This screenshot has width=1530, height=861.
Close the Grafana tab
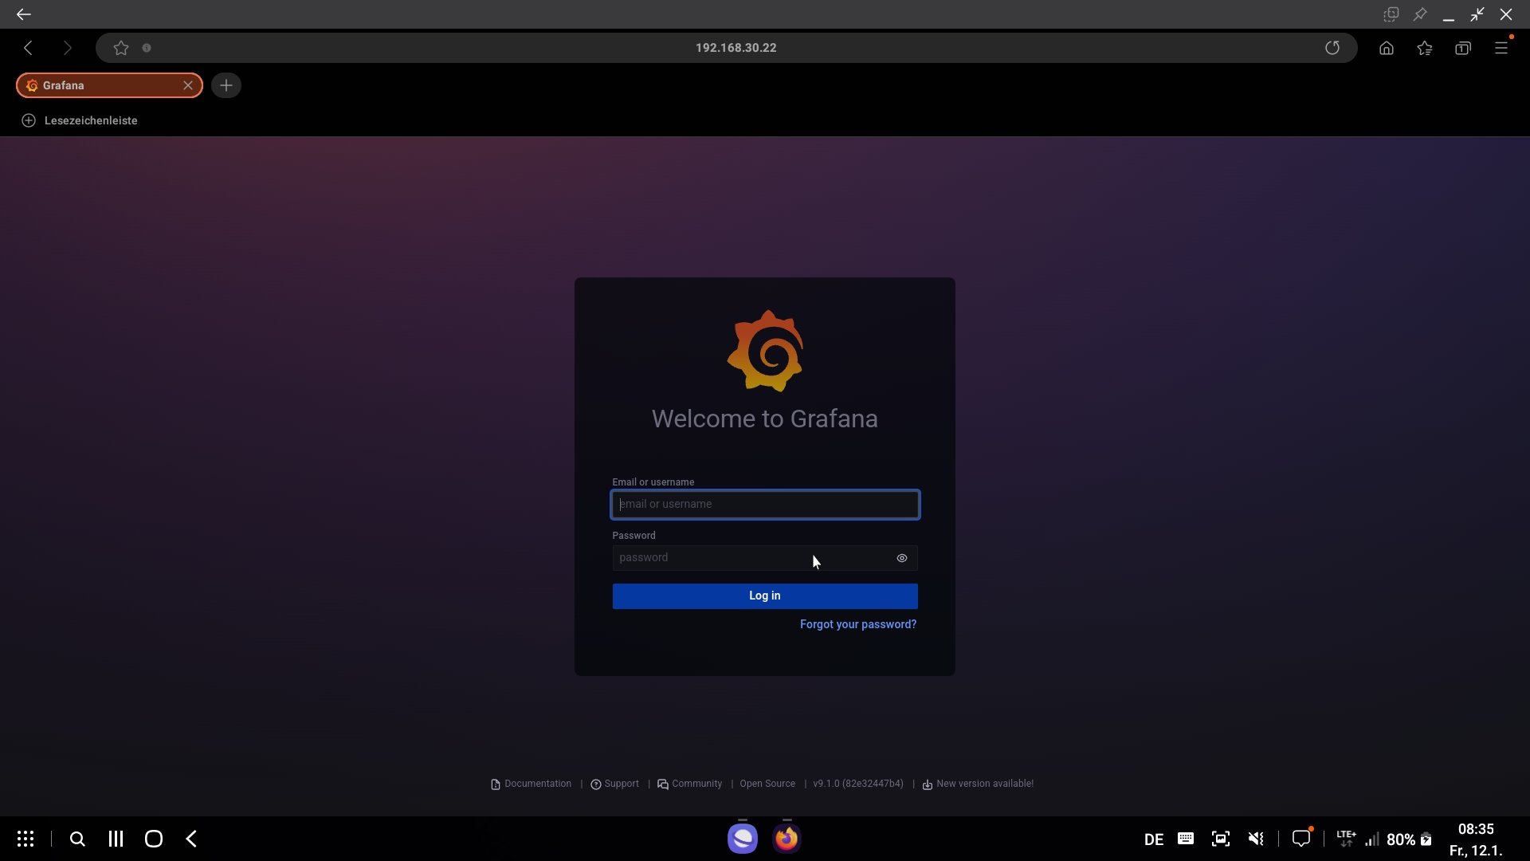click(x=188, y=85)
